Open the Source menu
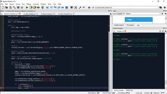The image size is (167, 94). click(18, 4)
